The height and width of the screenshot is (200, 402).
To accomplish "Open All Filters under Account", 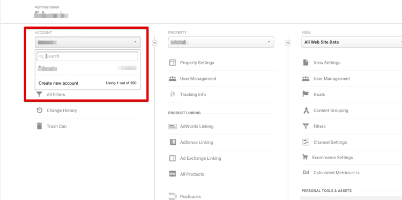I will coord(56,94).
